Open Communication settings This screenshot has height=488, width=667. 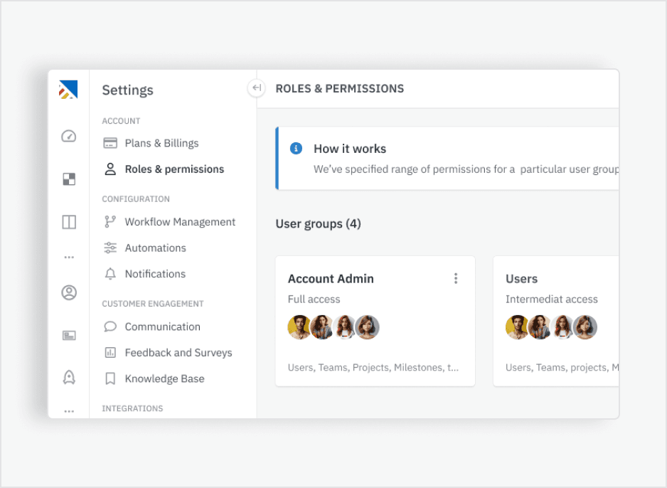click(163, 327)
